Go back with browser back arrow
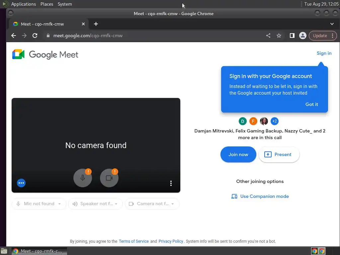The width and height of the screenshot is (340, 255). click(14, 36)
